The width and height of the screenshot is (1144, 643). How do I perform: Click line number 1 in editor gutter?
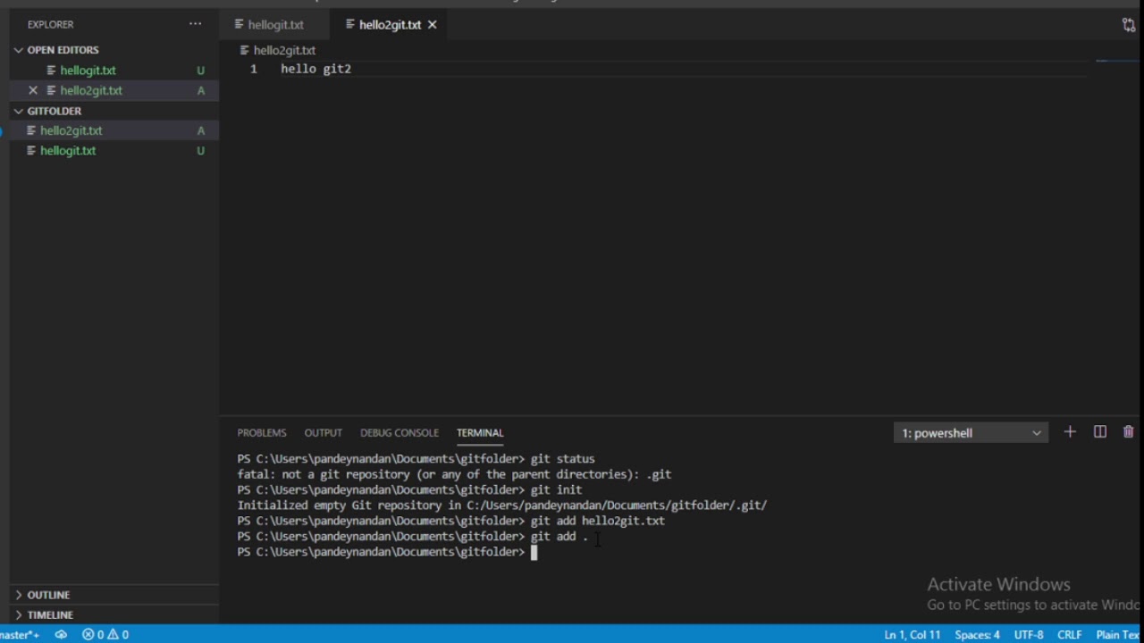click(x=254, y=69)
